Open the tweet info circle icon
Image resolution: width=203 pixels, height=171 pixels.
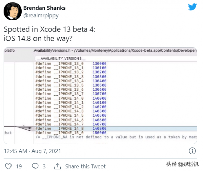[192, 151]
